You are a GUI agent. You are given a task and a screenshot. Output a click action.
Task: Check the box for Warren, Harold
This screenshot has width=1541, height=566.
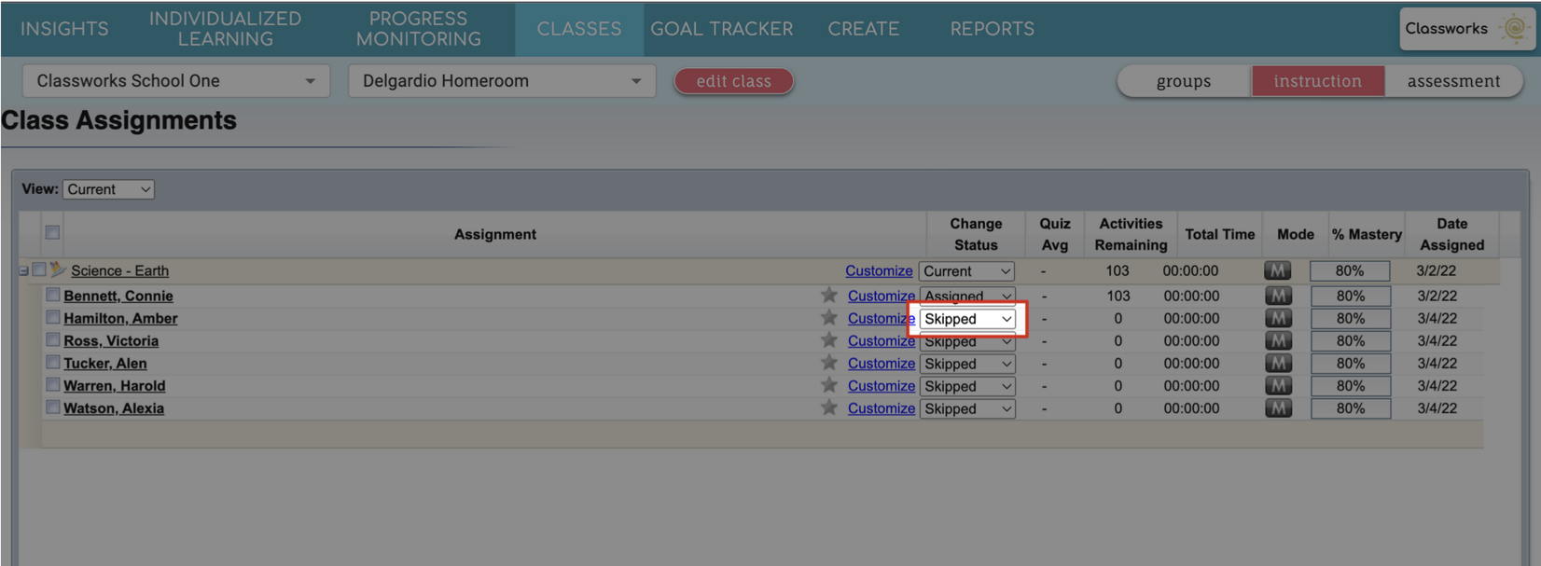pyautogui.click(x=53, y=384)
